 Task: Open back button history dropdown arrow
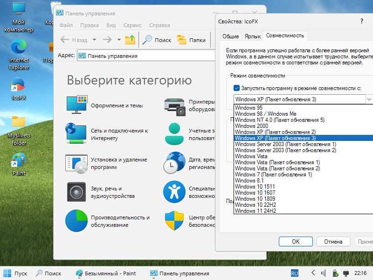click(x=95, y=40)
